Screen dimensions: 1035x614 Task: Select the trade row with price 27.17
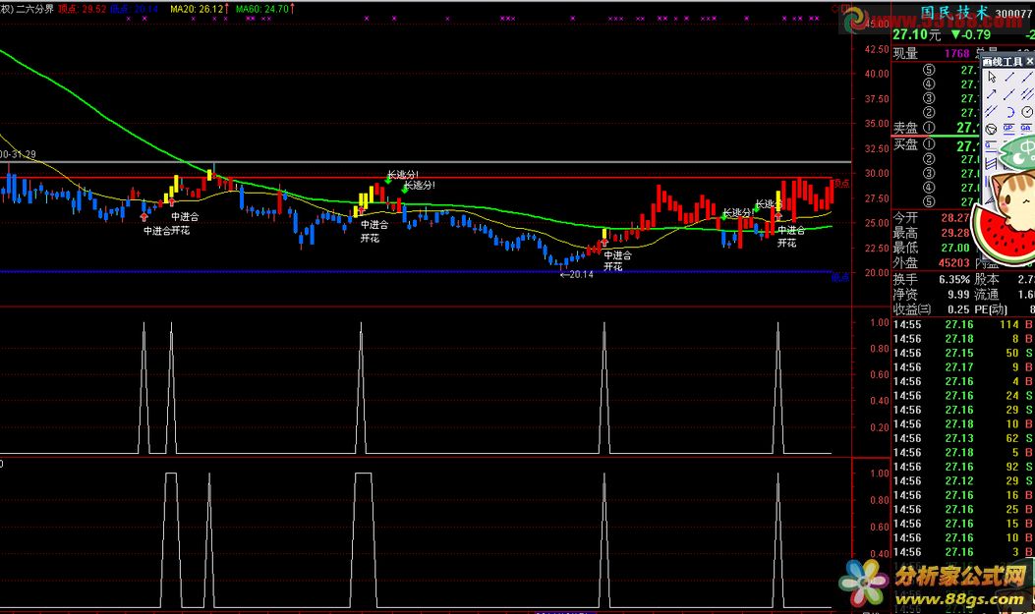pos(963,367)
